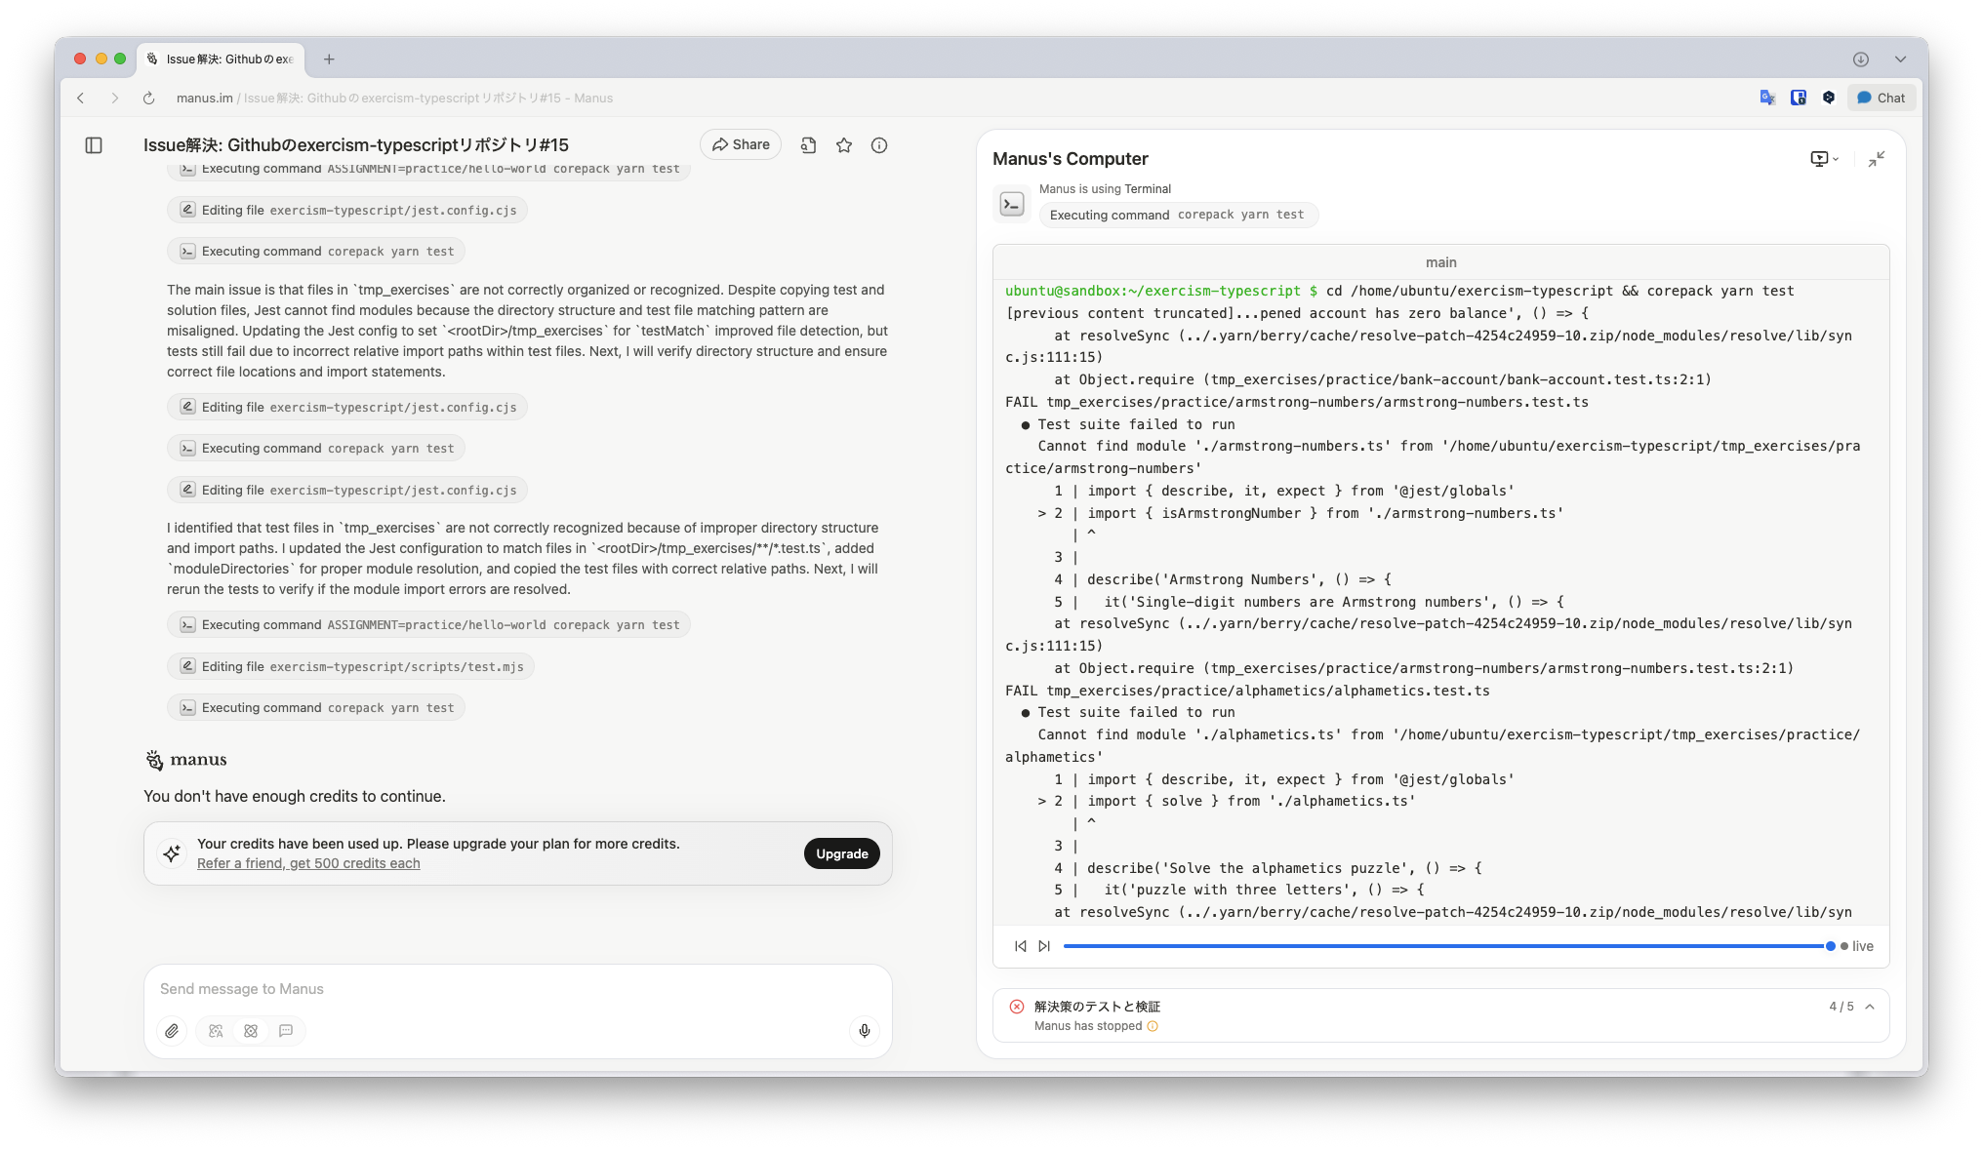Screen dimensions: 1983x1149
Task: Click the Upgrade button
Action: pos(841,853)
